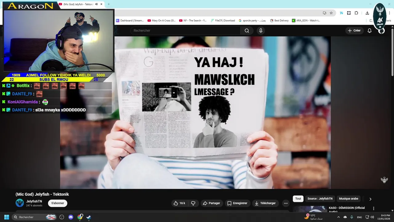Close the Jelyfish - Tektonik browser tab
This screenshot has width=394, height=222.
101,4
